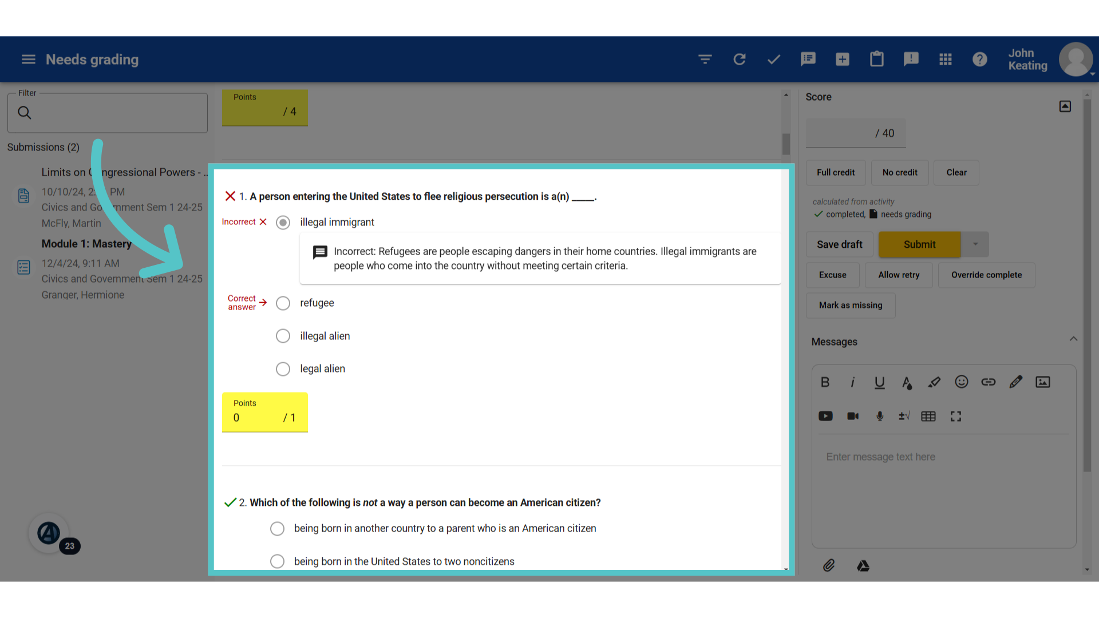Click the right panel vertical scrollbar

1087,286
